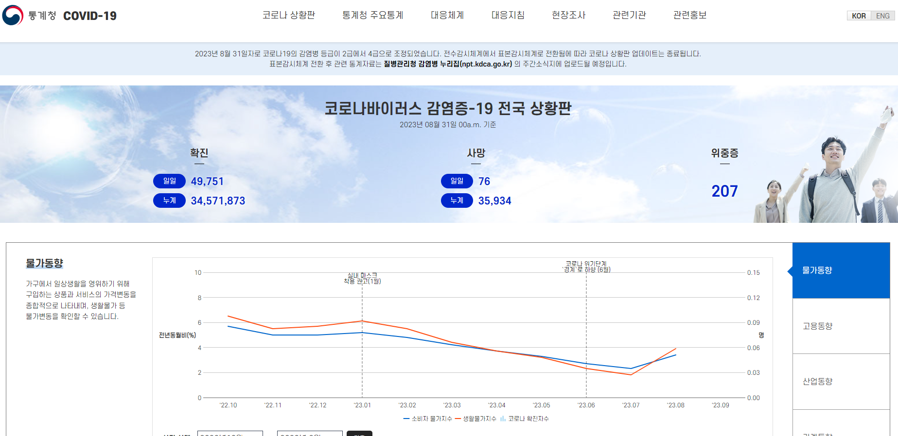The height and width of the screenshot is (436, 898).
Task: Switch language to KOR
Action: click(859, 16)
